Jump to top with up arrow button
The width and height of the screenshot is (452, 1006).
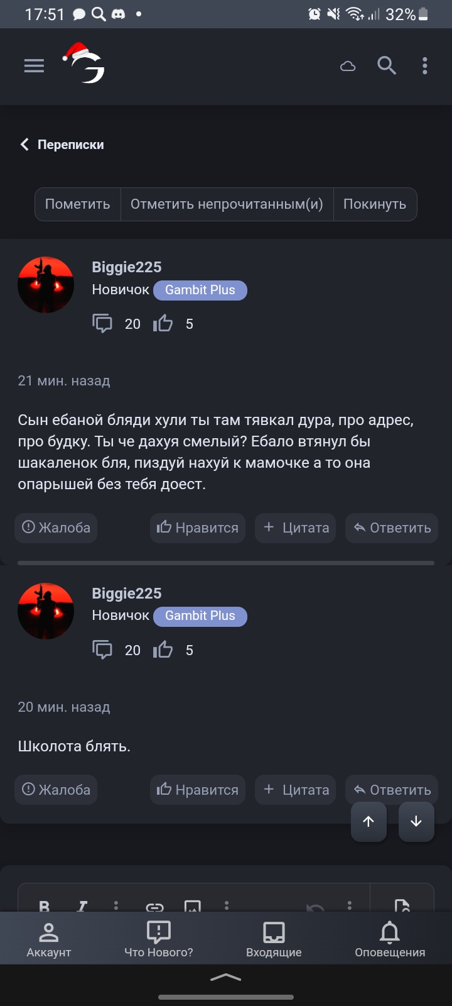(369, 821)
